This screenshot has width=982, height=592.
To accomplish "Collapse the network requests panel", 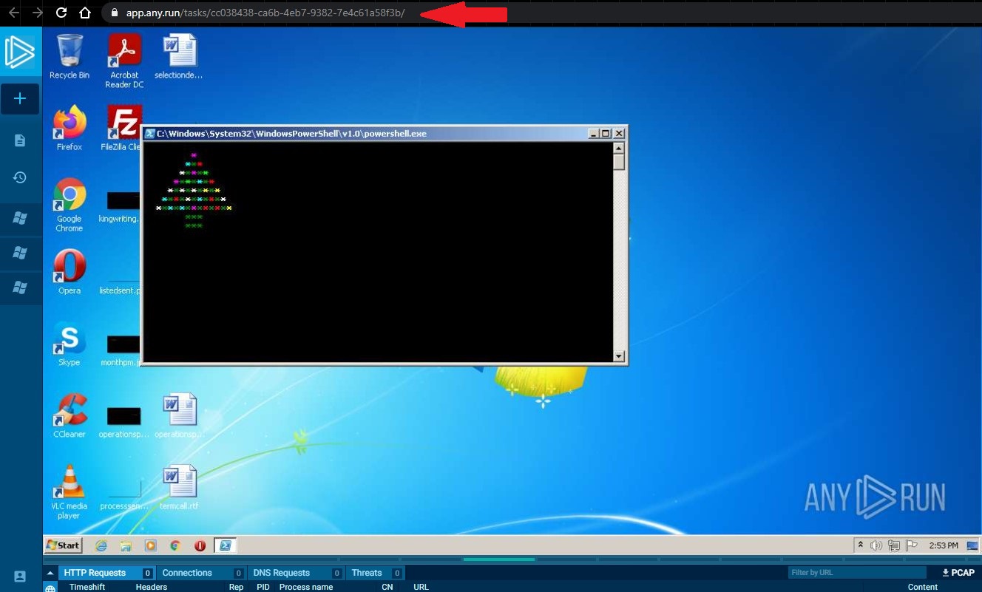I will [50, 571].
